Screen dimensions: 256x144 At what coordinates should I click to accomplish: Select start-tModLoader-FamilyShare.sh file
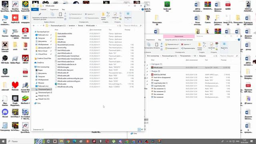(x=69, y=59)
